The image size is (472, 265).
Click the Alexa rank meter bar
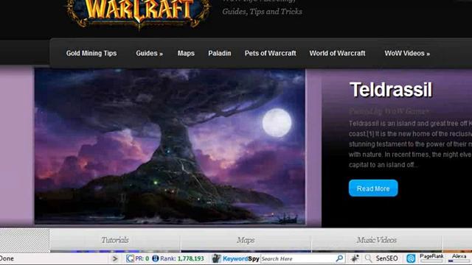[x=459, y=261]
